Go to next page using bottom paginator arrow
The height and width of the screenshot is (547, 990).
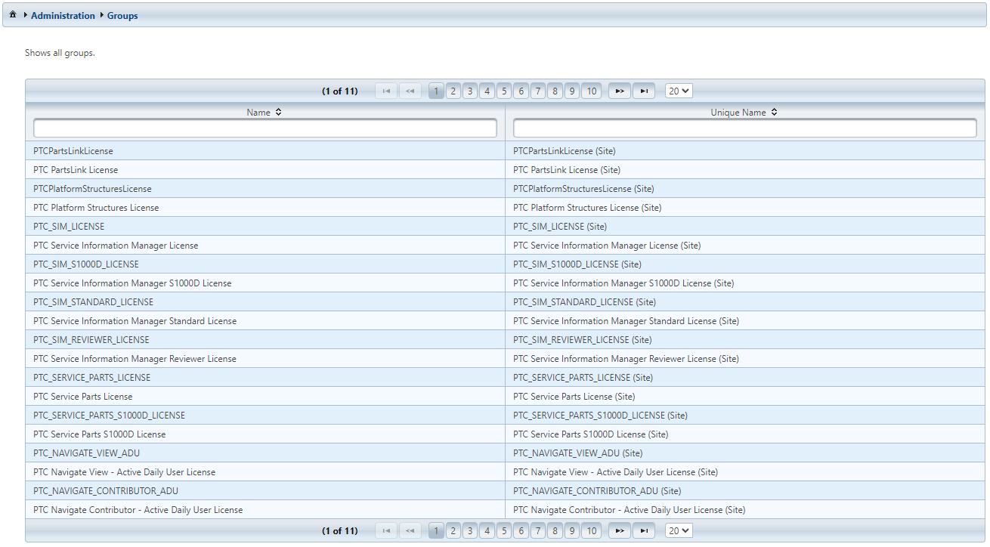click(620, 531)
